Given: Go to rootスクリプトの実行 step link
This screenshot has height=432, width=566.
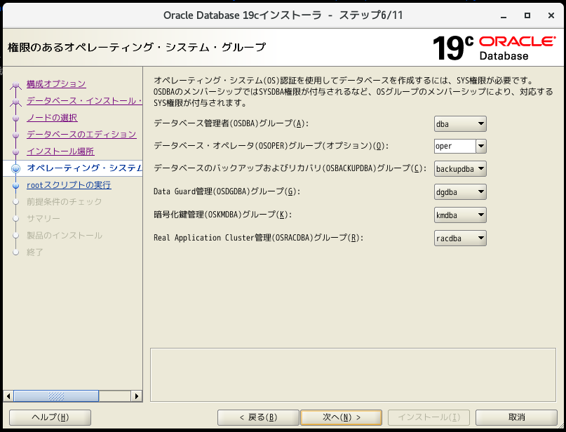Looking at the screenshot, I should [x=69, y=184].
